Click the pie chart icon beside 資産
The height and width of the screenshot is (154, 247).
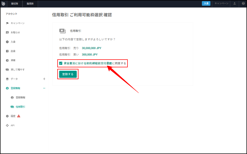(x=7, y=60)
